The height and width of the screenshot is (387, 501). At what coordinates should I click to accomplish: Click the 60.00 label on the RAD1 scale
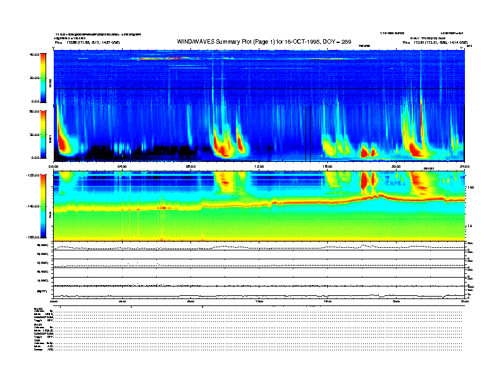[35, 111]
